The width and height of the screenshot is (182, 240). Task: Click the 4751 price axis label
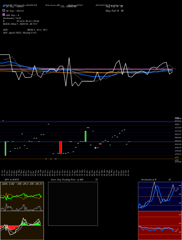(177, 157)
